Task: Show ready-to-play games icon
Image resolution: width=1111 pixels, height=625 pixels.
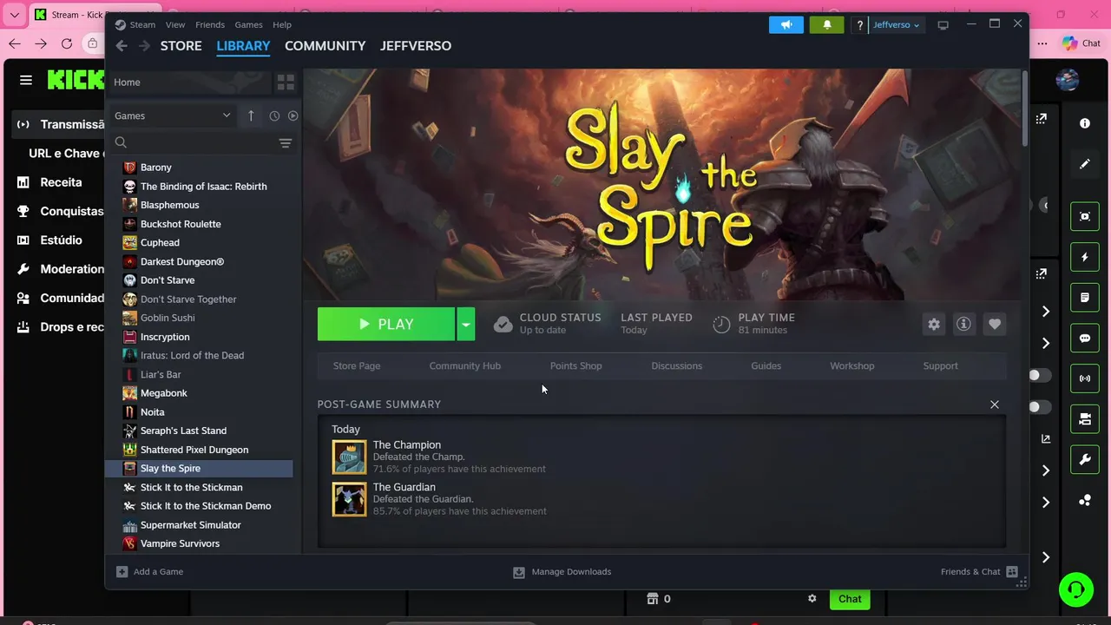Action: tap(293, 115)
